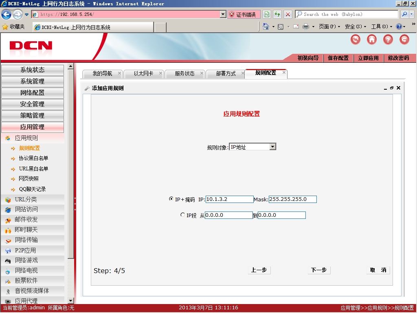
Task: Open 协议黑白名单 in the sidebar
Action: tap(33, 159)
